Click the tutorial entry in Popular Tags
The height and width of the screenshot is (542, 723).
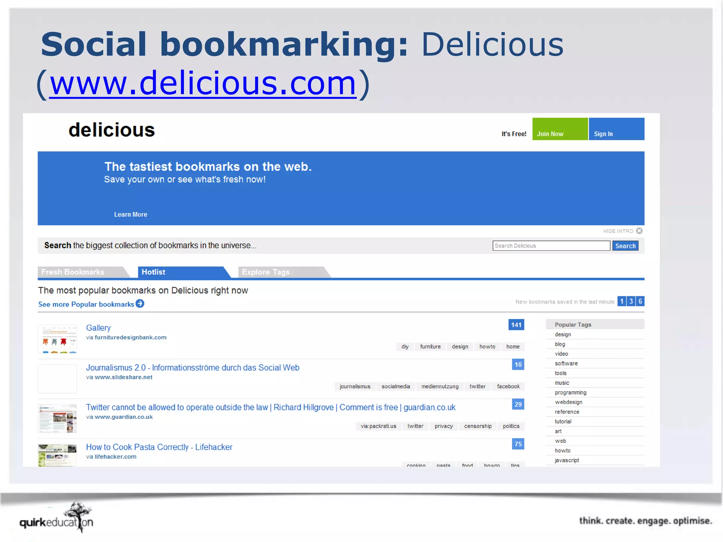595,421
